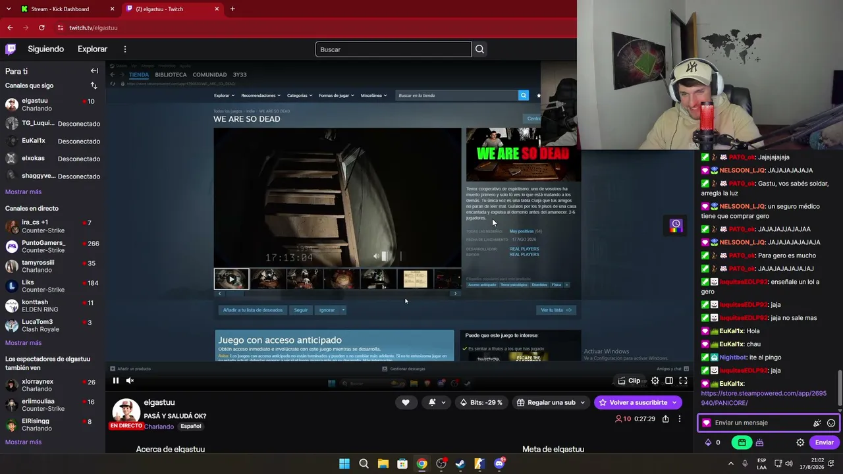843x474 pixels.
Task: Open the stream's more options menu
Action: [680, 419]
